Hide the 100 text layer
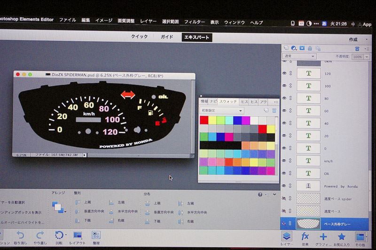 pos(284,86)
